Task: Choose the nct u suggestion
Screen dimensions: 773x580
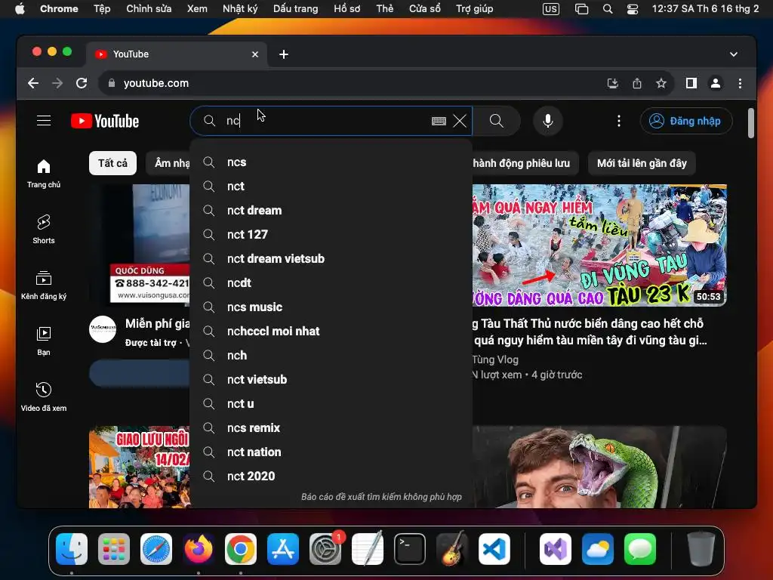Action: click(x=331, y=404)
